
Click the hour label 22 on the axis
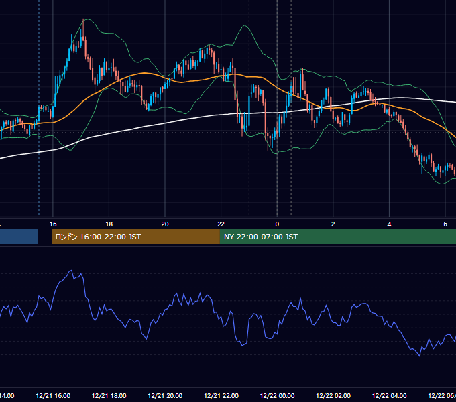pos(221,224)
